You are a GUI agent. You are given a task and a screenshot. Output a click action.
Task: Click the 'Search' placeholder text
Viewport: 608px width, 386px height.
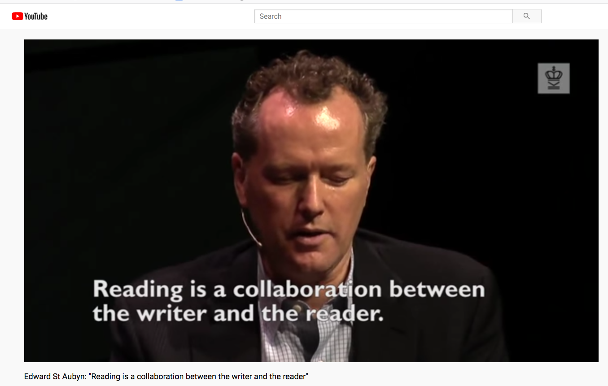click(271, 16)
